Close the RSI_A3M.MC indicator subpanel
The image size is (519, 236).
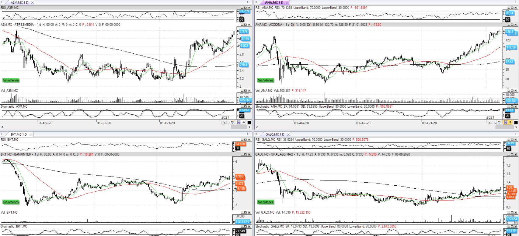(249, 8)
